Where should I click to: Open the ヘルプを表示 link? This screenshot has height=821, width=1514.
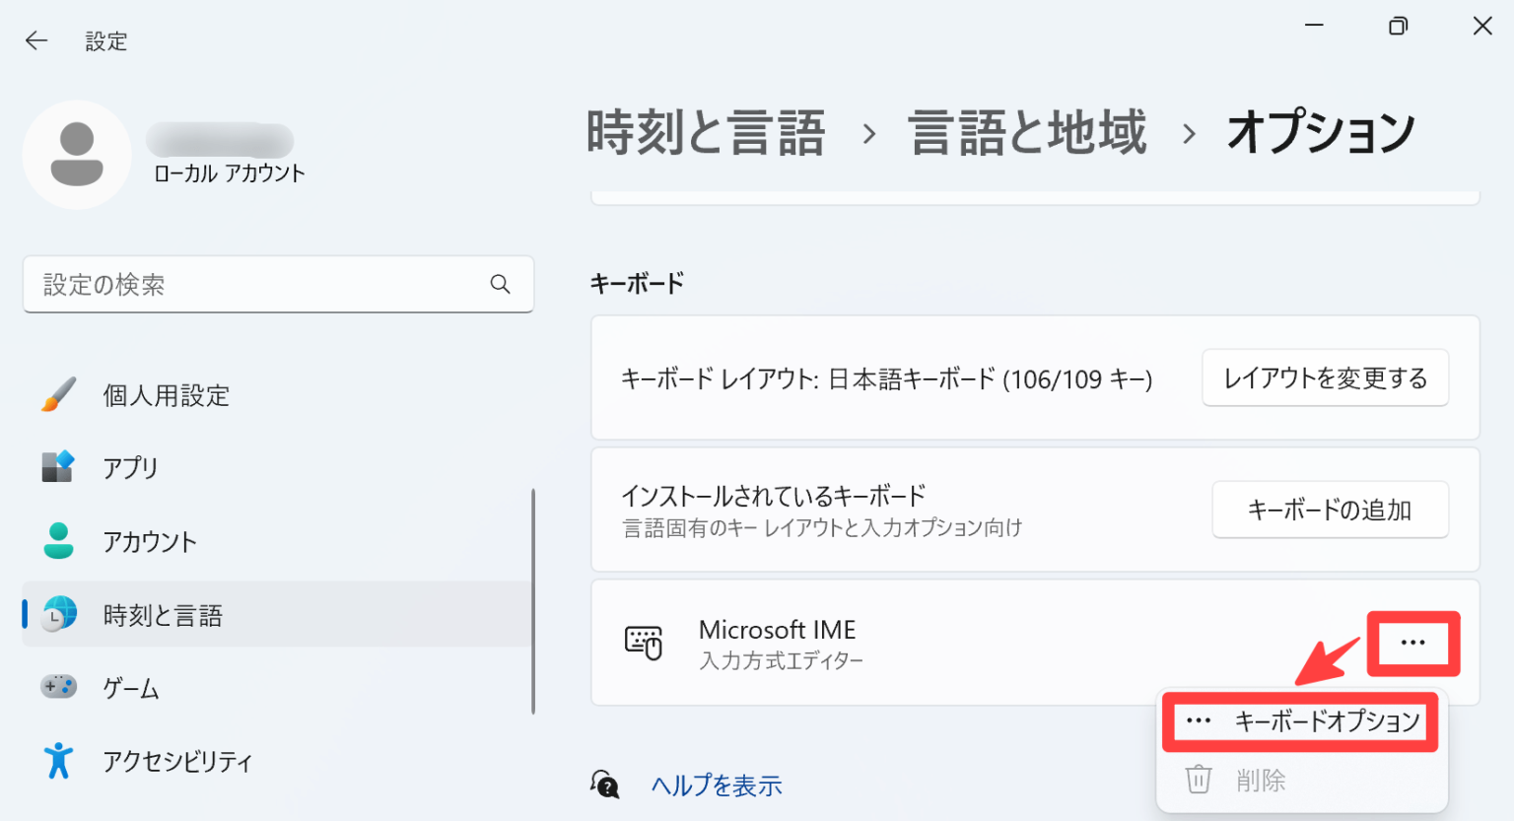[x=717, y=785]
